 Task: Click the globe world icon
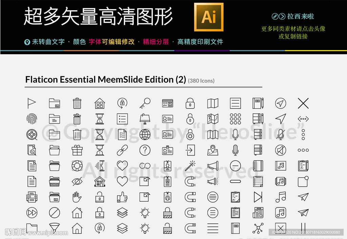coord(145,135)
